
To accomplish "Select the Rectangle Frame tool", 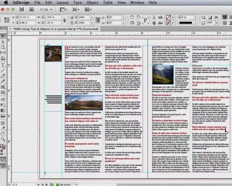I will tap(3, 87).
